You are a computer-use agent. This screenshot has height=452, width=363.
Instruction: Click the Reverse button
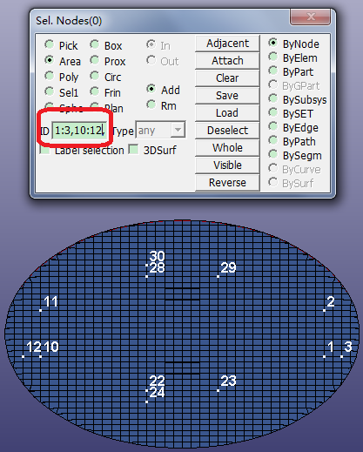point(227,183)
